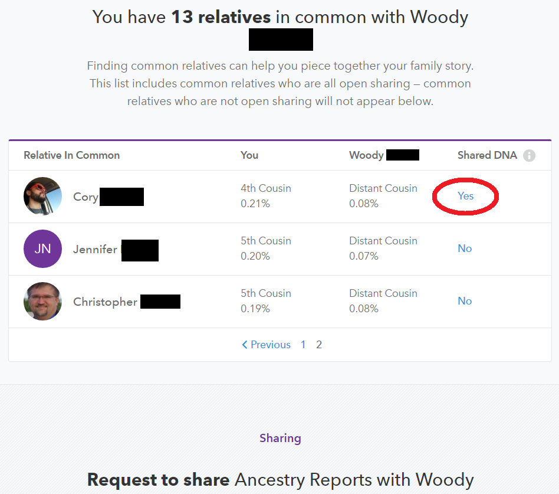
Task: Select page 2 in the pagination
Action: coord(319,345)
